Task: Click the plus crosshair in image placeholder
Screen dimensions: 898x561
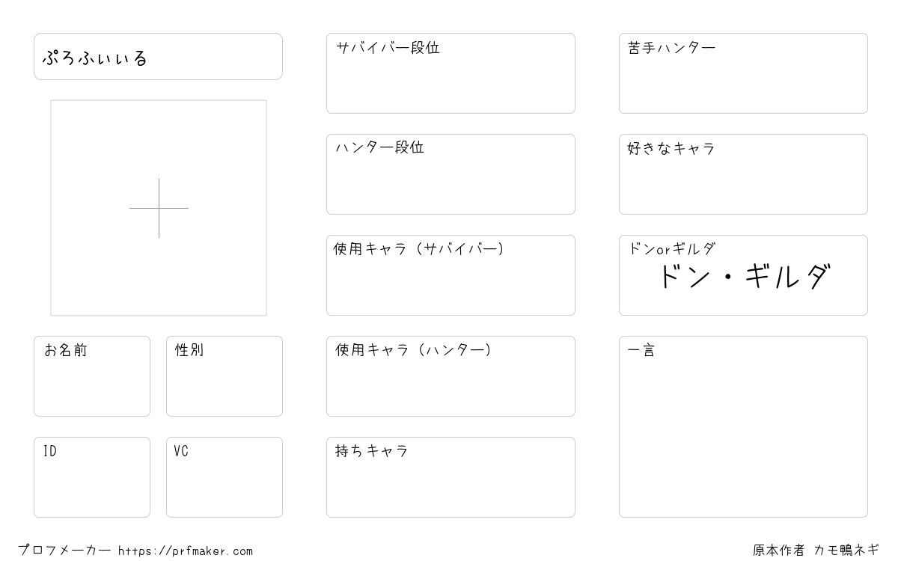Action: pyautogui.click(x=159, y=208)
